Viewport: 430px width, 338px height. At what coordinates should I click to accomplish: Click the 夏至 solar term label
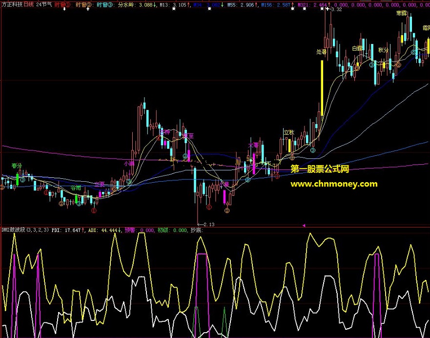188,135
